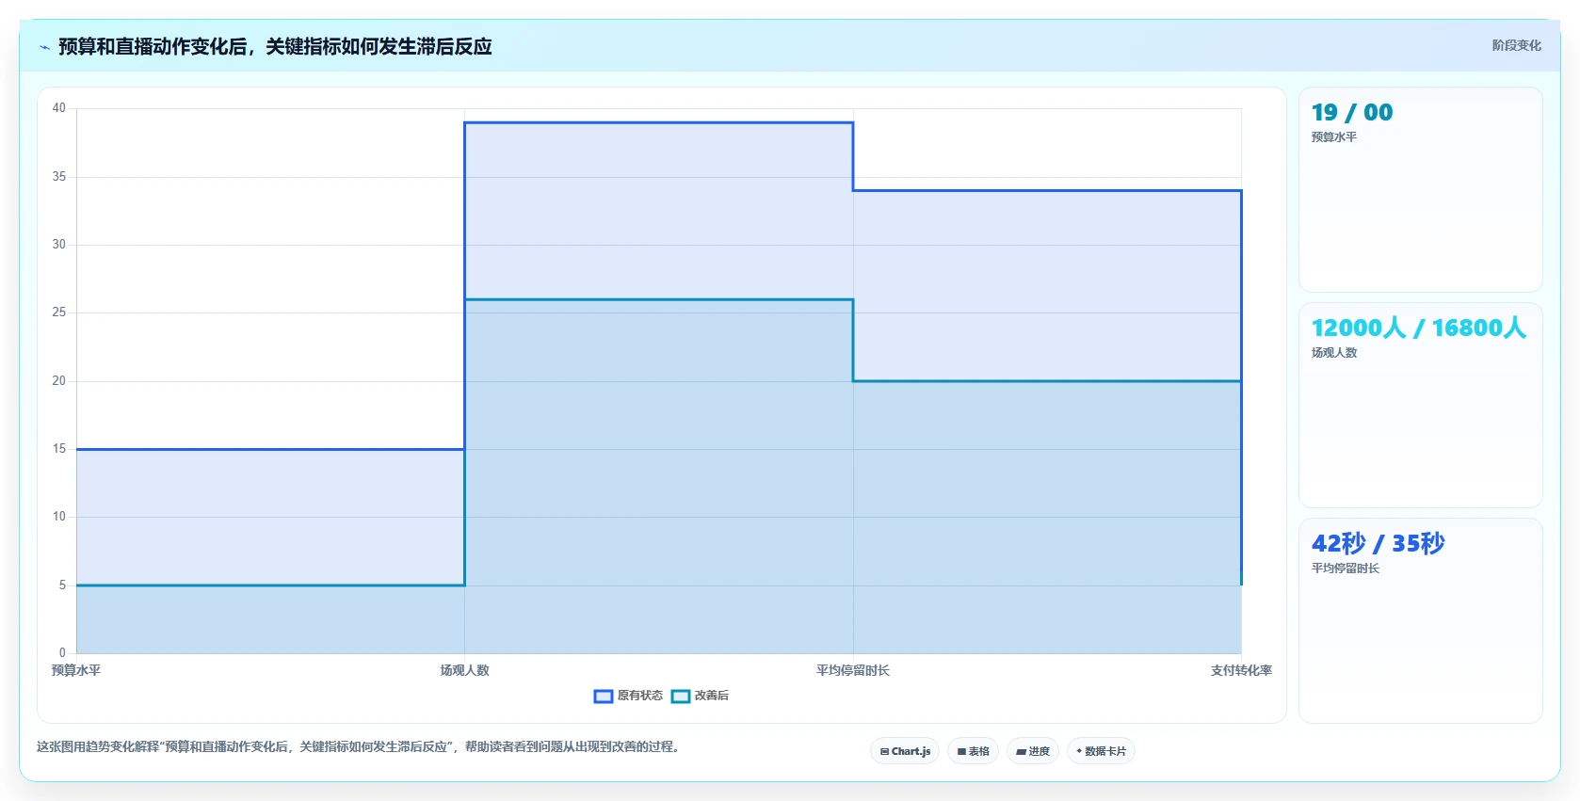Click the y-axis value 10
Screen dimensions: 1580x801
click(59, 517)
